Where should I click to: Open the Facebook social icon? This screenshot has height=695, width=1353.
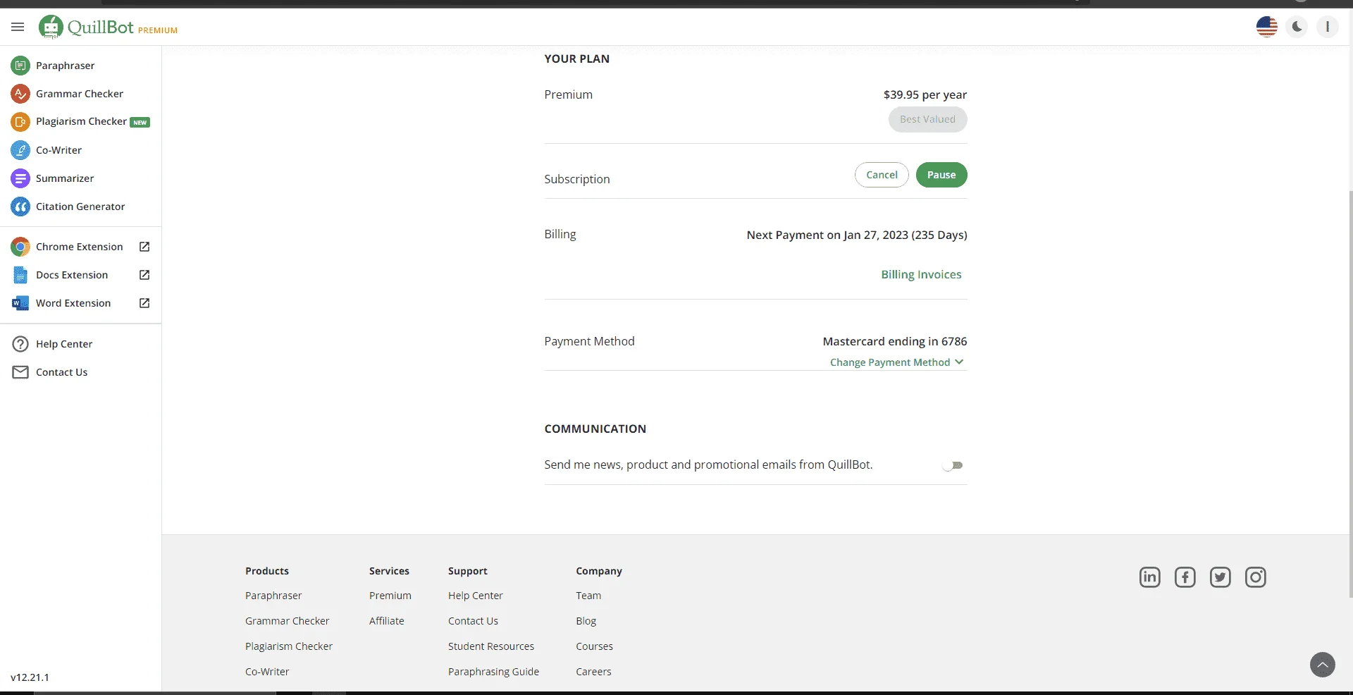pyautogui.click(x=1185, y=577)
